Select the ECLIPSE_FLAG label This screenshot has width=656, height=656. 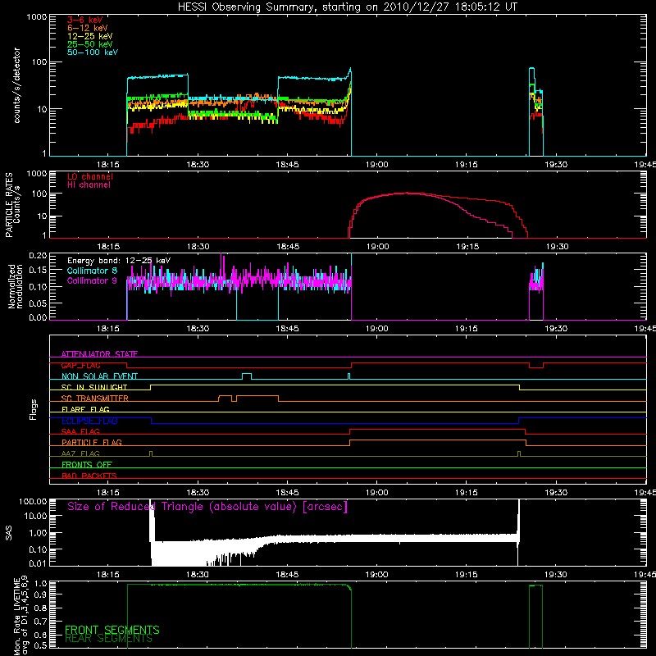tap(89, 421)
